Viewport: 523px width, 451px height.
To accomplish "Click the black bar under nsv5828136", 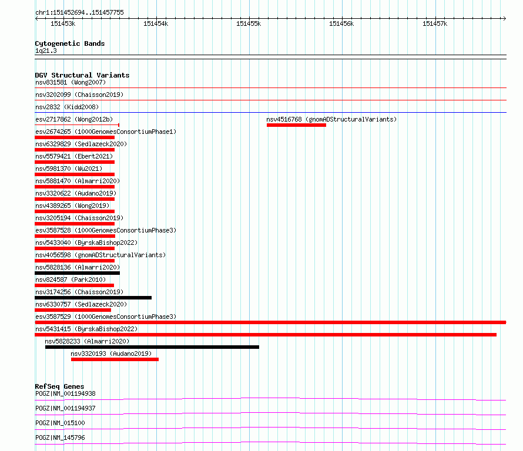I will [x=77, y=273].
